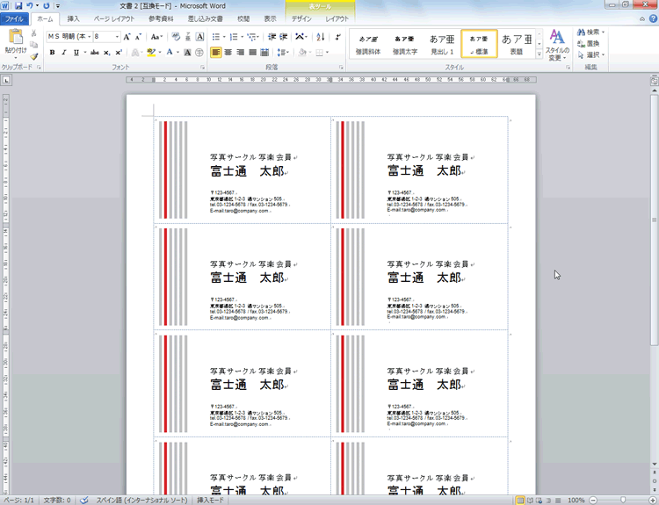
Task: Expand the styles gallery more button
Action: pyautogui.click(x=540, y=54)
